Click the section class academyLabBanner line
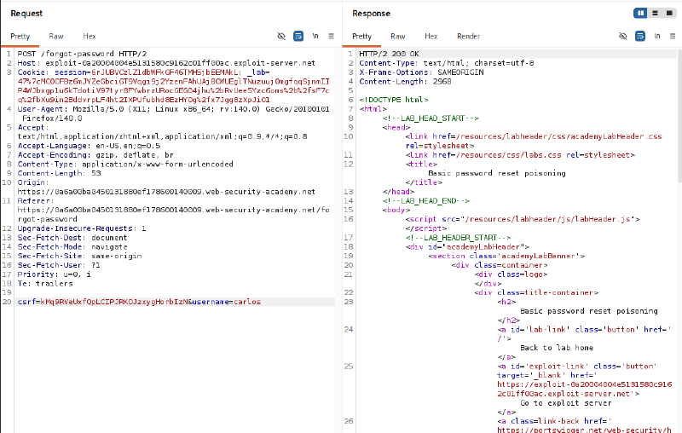The image size is (682, 433). (x=506, y=256)
